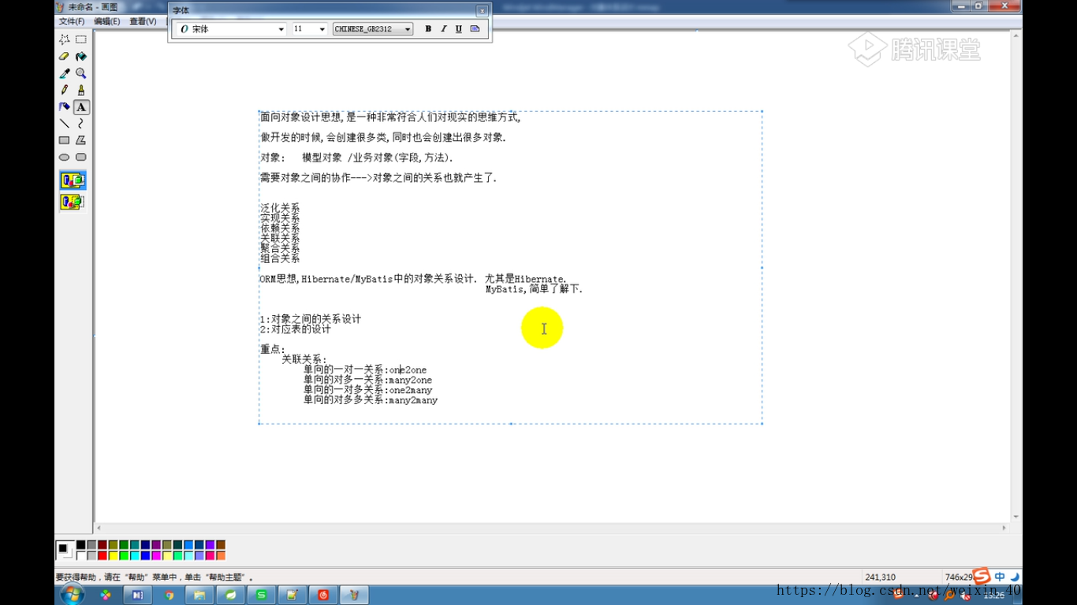Pick the cyan palette color
This screenshot has height=605, width=1077.
coord(134,556)
